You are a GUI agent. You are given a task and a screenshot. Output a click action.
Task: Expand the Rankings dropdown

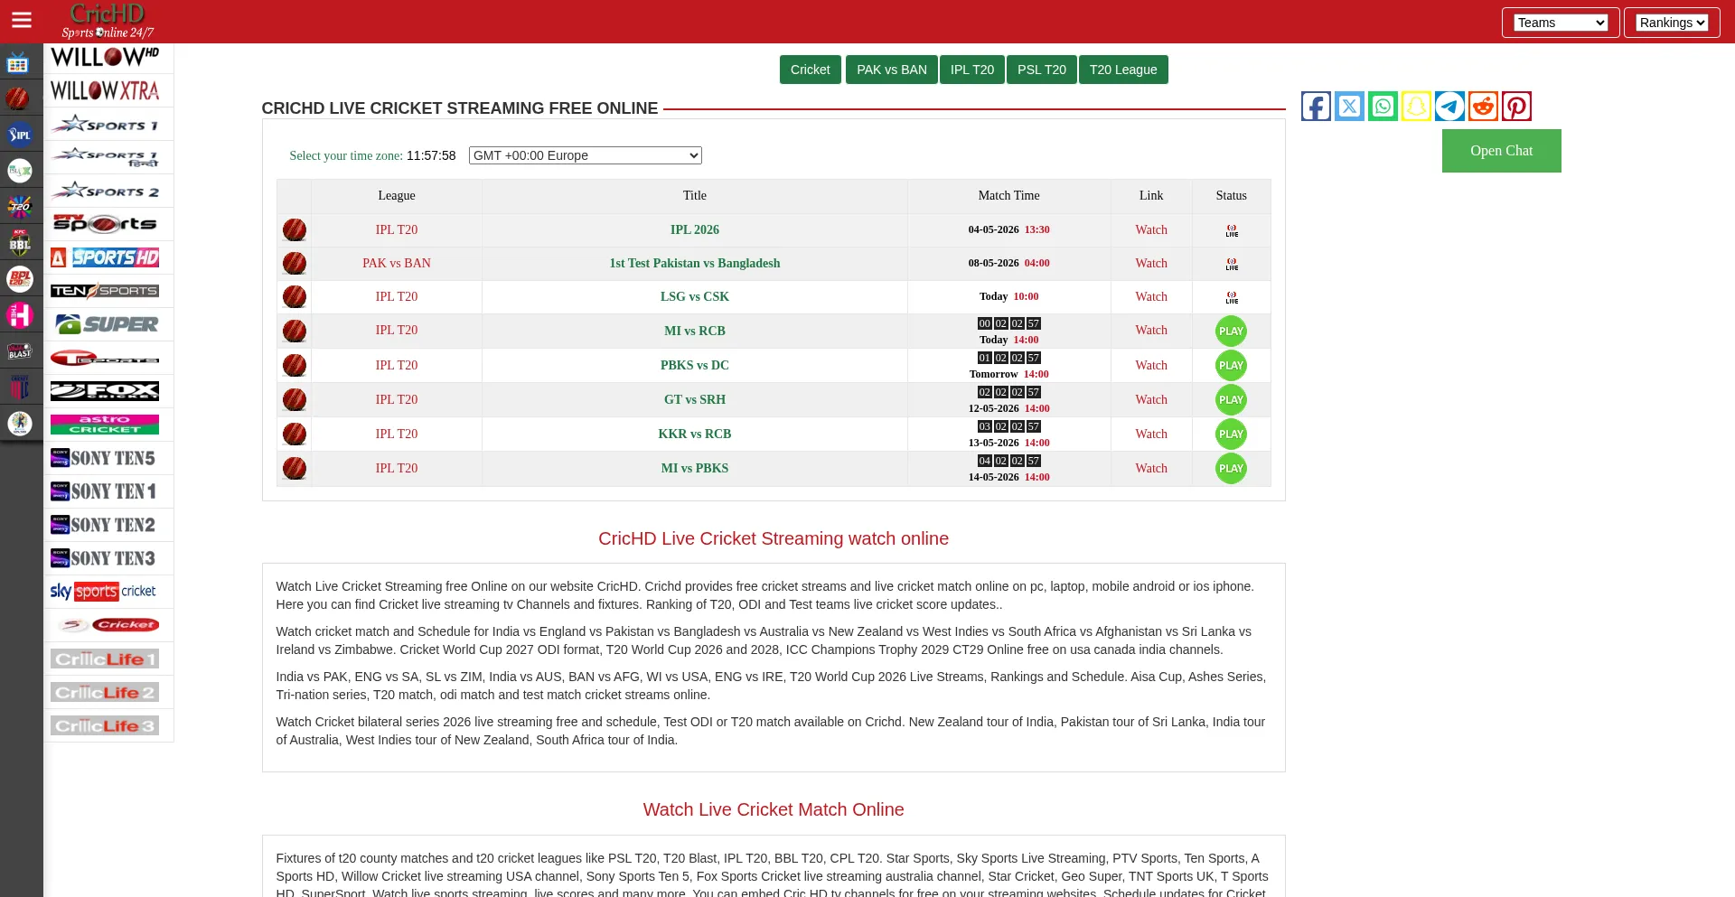[1672, 23]
